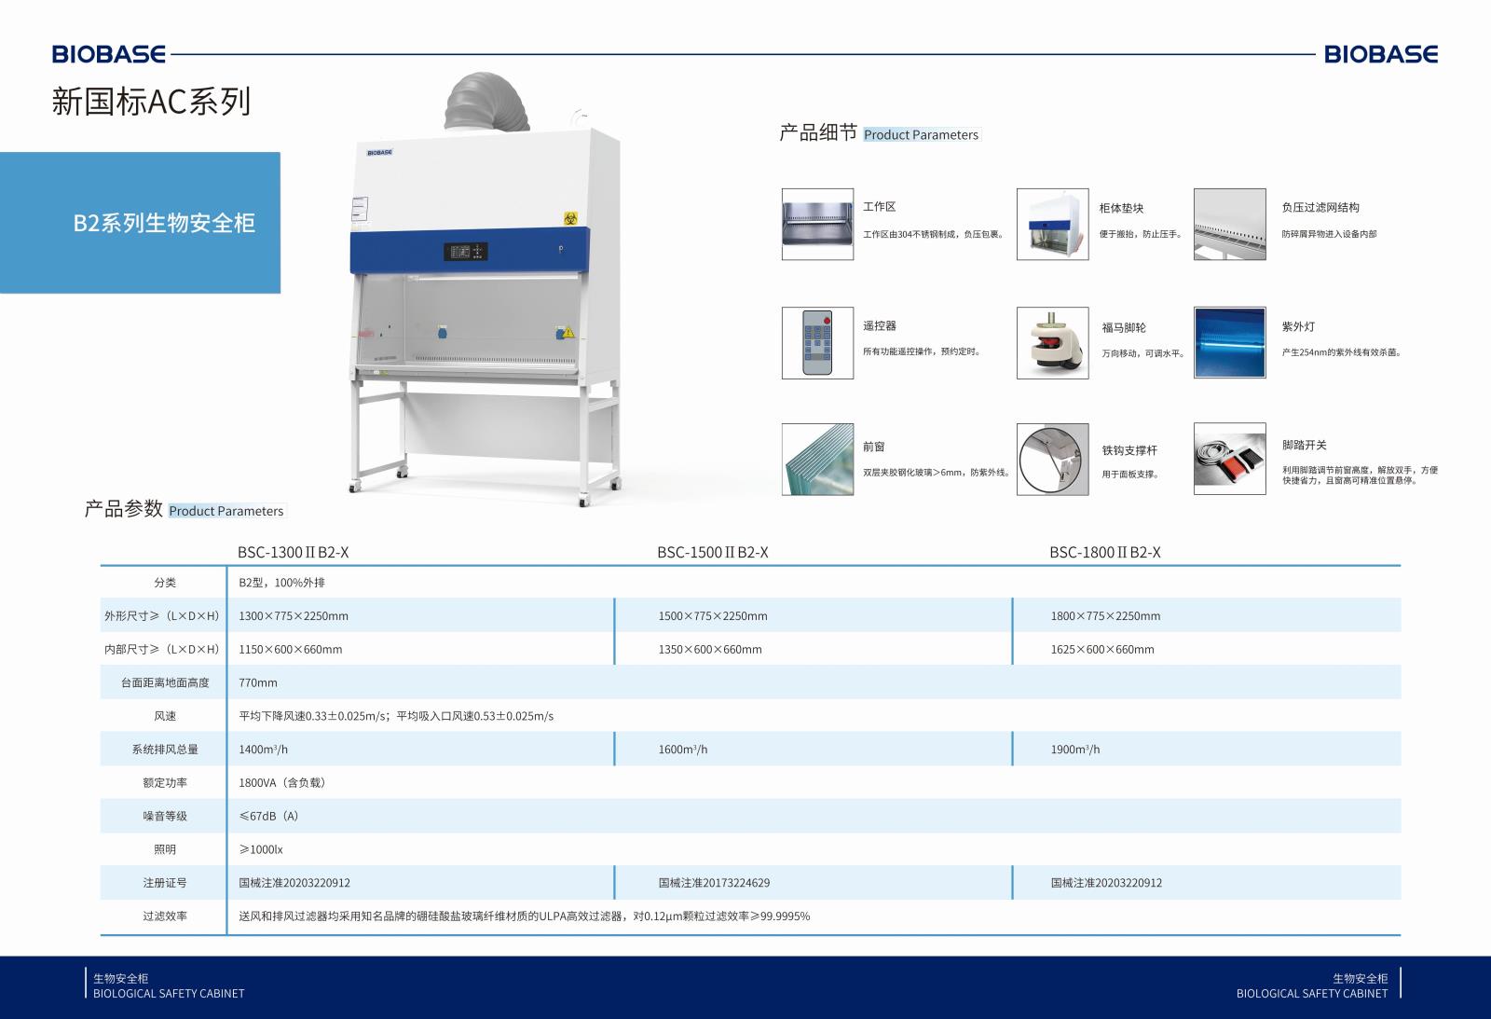Click the 1300×775×2250mm cell
The height and width of the screenshot is (1019, 1491).
[x=294, y=616]
